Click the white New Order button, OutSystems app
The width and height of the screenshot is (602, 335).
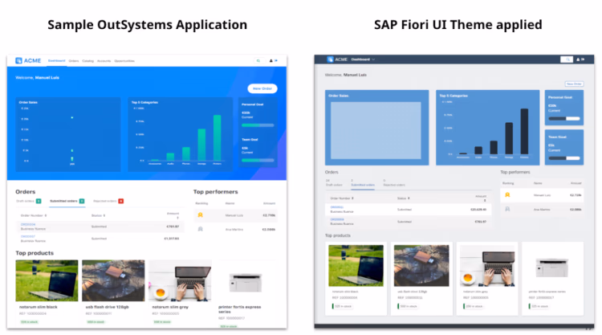(x=262, y=88)
